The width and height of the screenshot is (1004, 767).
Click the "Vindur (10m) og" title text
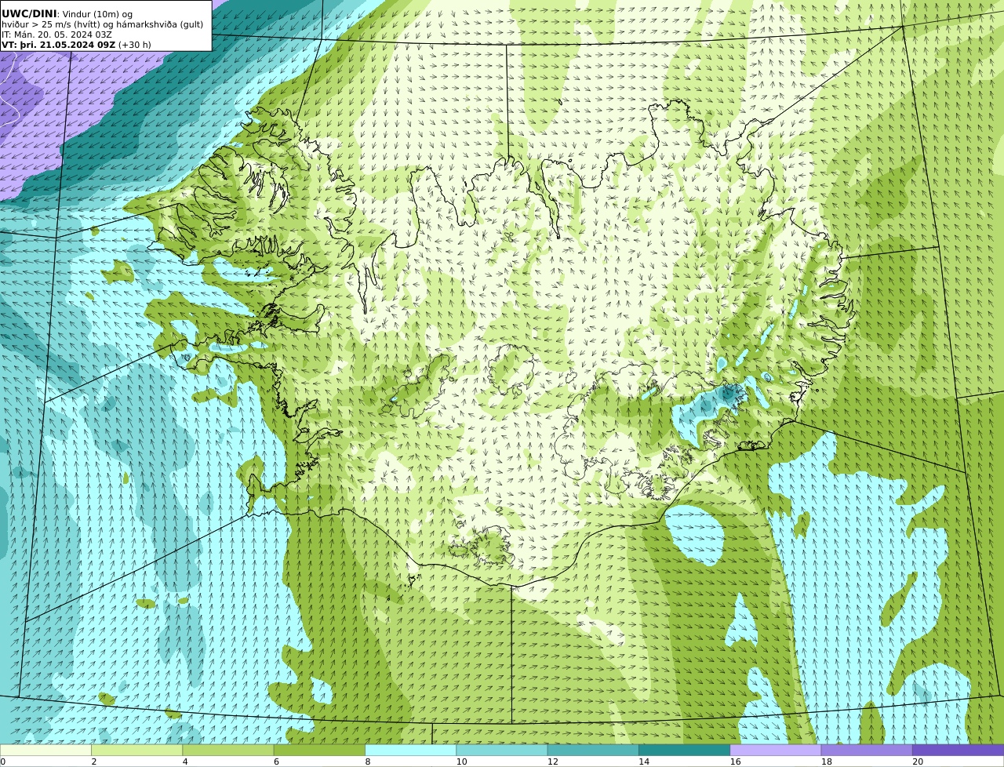pyautogui.click(x=97, y=14)
